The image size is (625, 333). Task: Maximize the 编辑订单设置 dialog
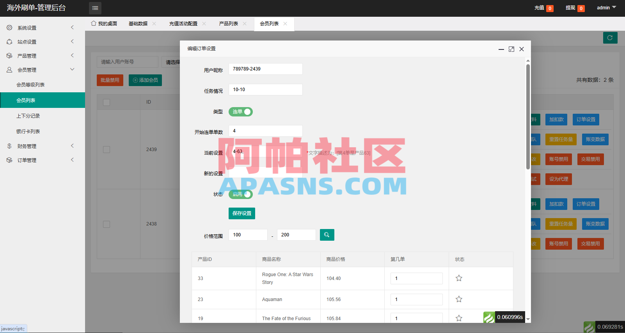click(x=511, y=49)
